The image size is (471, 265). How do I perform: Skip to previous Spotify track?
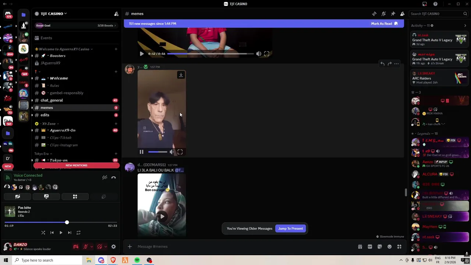coord(52,233)
